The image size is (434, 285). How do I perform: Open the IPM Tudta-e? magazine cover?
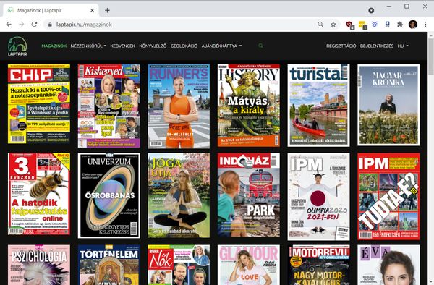coord(388,196)
